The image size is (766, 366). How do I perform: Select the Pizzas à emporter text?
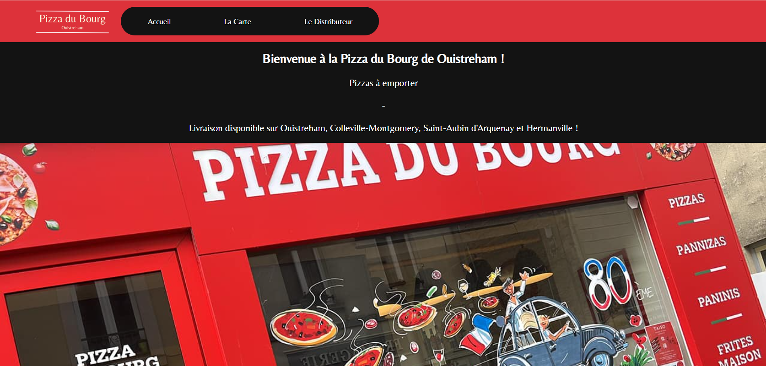[x=383, y=83]
